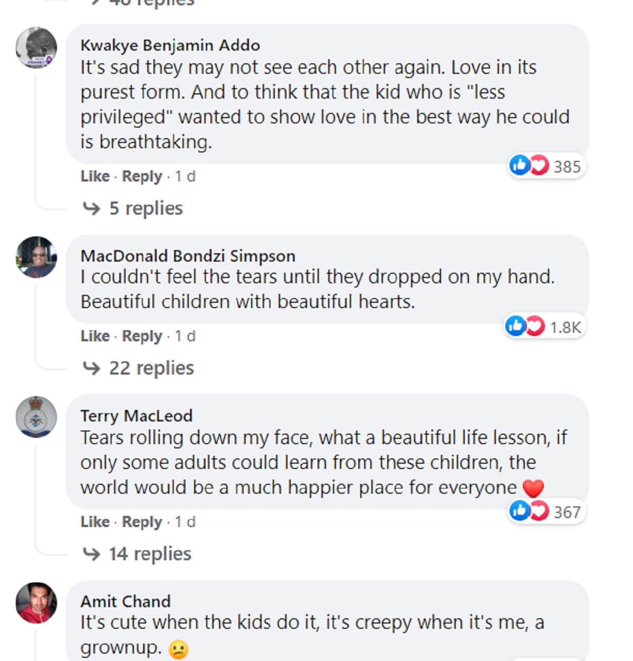Open Terry MacLeod's profile avatar

point(36,417)
